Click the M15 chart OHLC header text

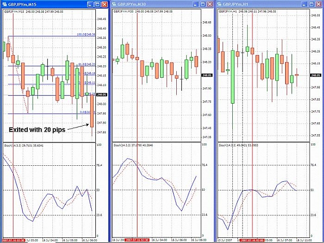tap(34, 12)
